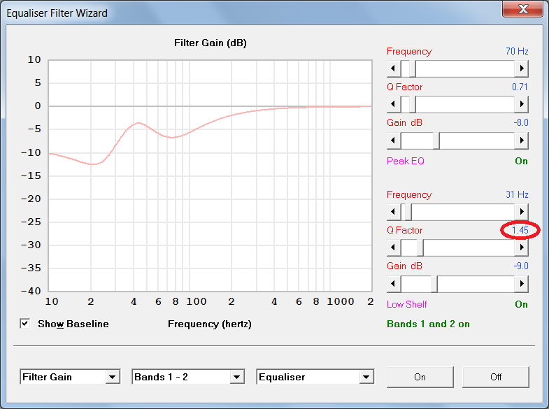Click the Off button

click(495, 377)
